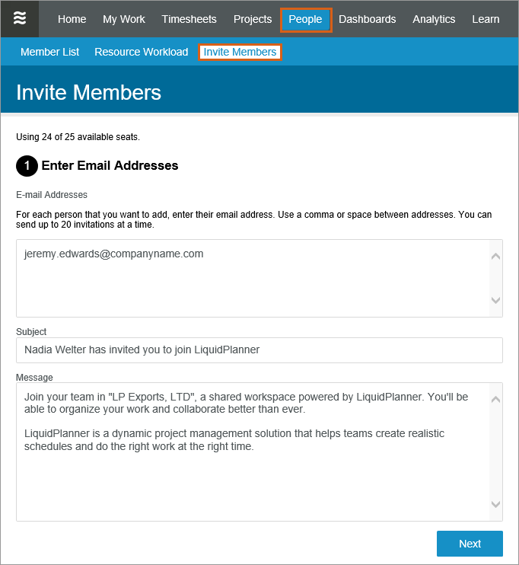The image size is (519, 565).
Task: Click the LiquidPlanner logo icon
Action: [x=20, y=19]
